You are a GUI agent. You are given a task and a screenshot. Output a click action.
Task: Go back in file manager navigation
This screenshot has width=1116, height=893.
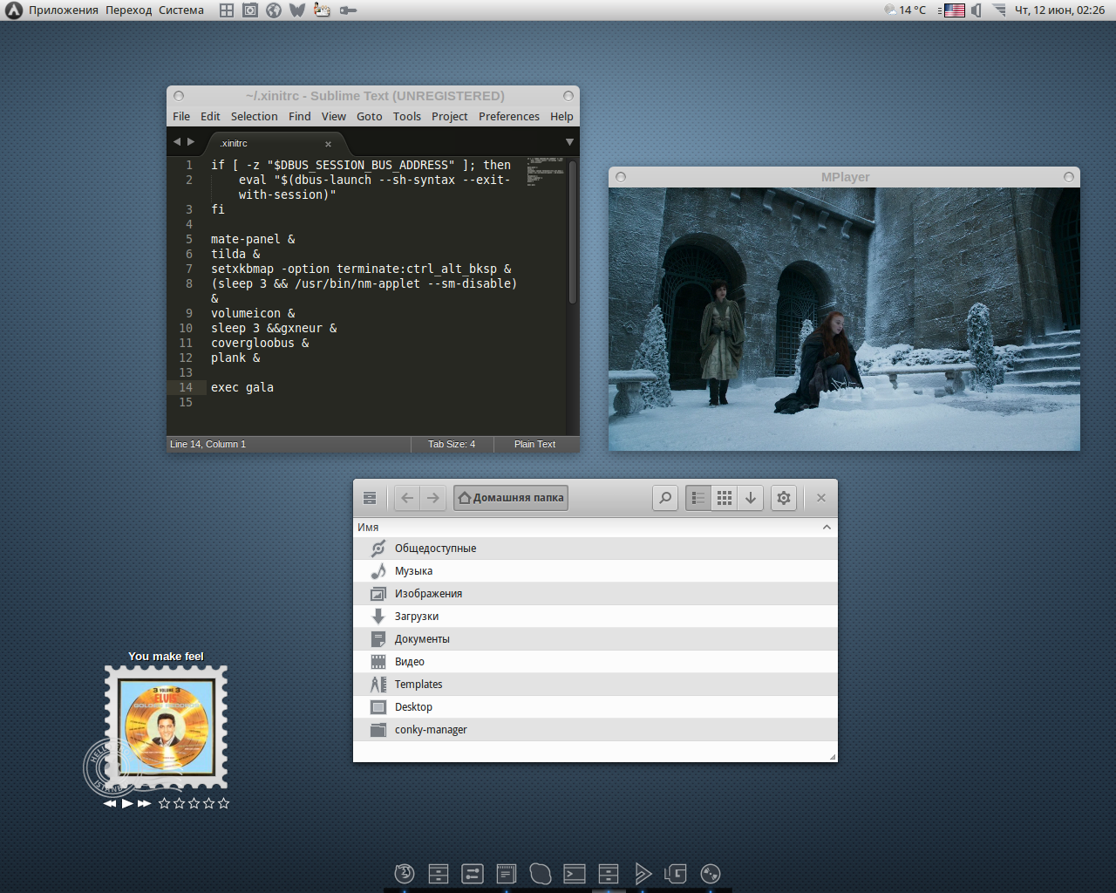tap(407, 498)
